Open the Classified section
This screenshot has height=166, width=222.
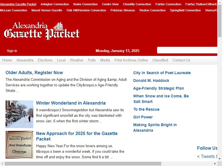pos(160,60)
